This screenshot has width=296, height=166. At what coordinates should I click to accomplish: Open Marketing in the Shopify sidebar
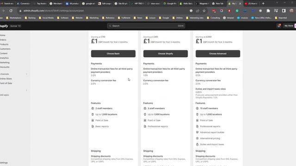(5, 62)
